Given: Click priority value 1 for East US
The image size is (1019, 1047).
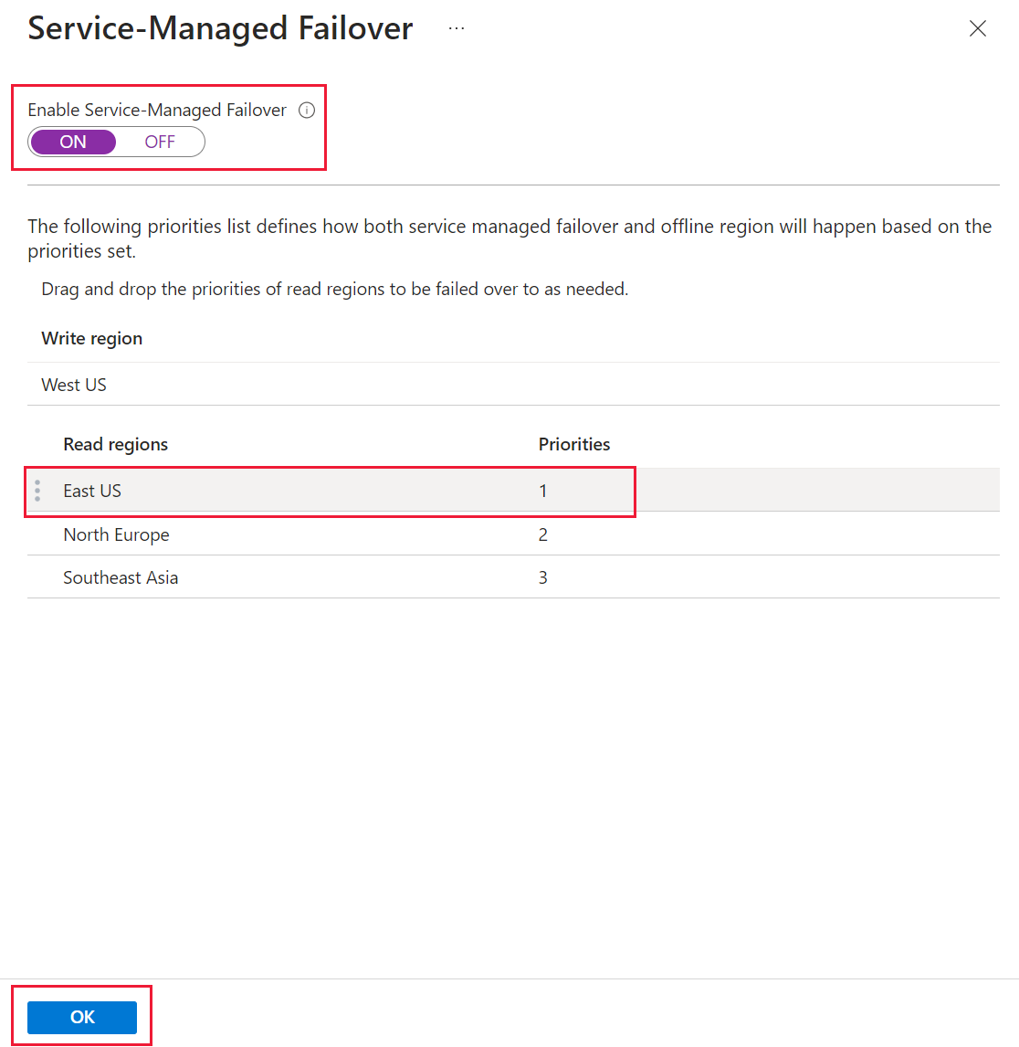Looking at the screenshot, I should [x=543, y=490].
